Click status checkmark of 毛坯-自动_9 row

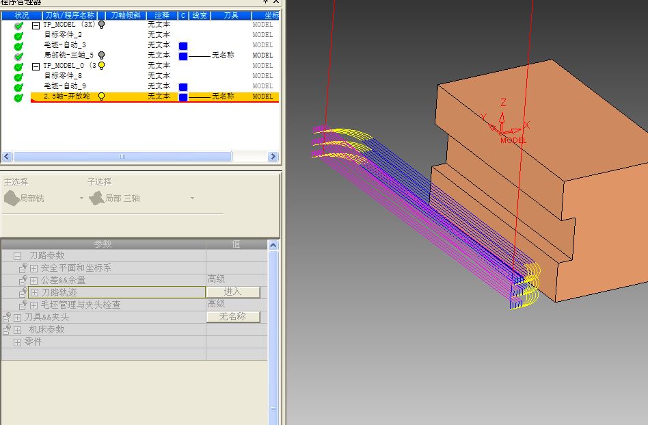(18, 88)
